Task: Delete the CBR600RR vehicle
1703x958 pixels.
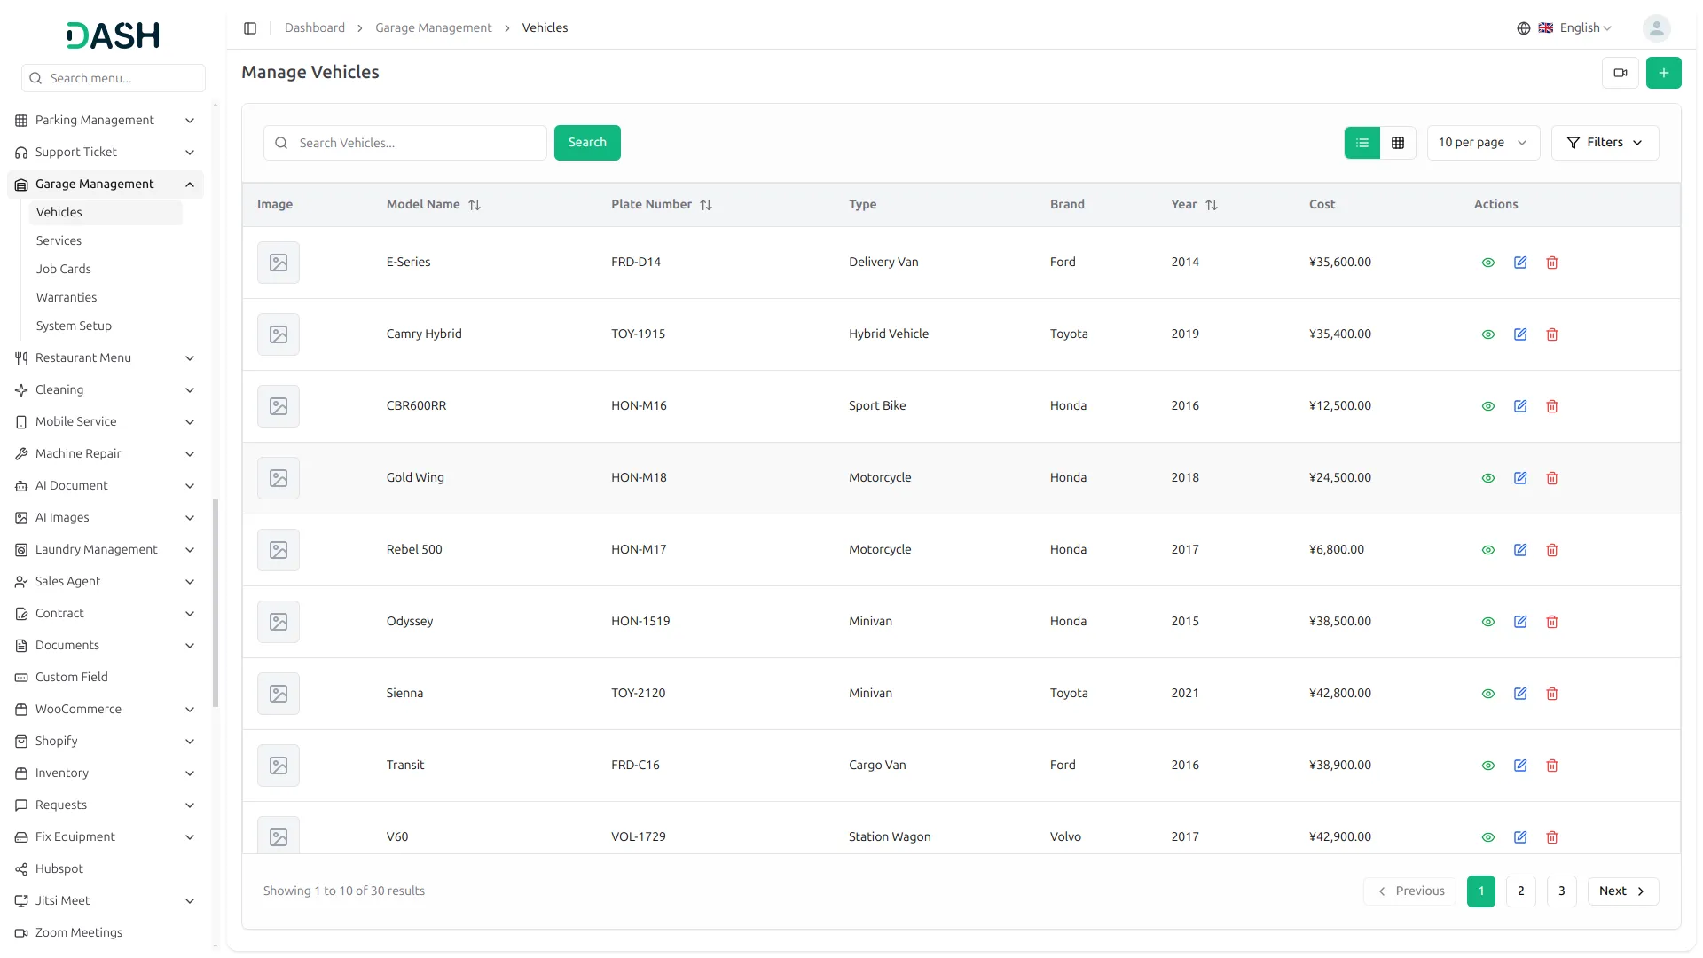Action: point(1552,406)
